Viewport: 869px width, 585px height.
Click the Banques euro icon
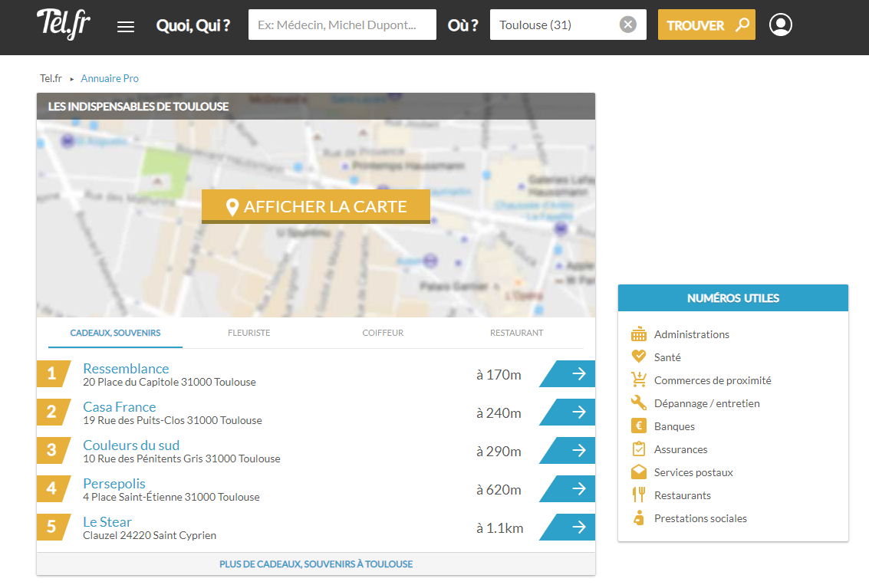pos(638,426)
